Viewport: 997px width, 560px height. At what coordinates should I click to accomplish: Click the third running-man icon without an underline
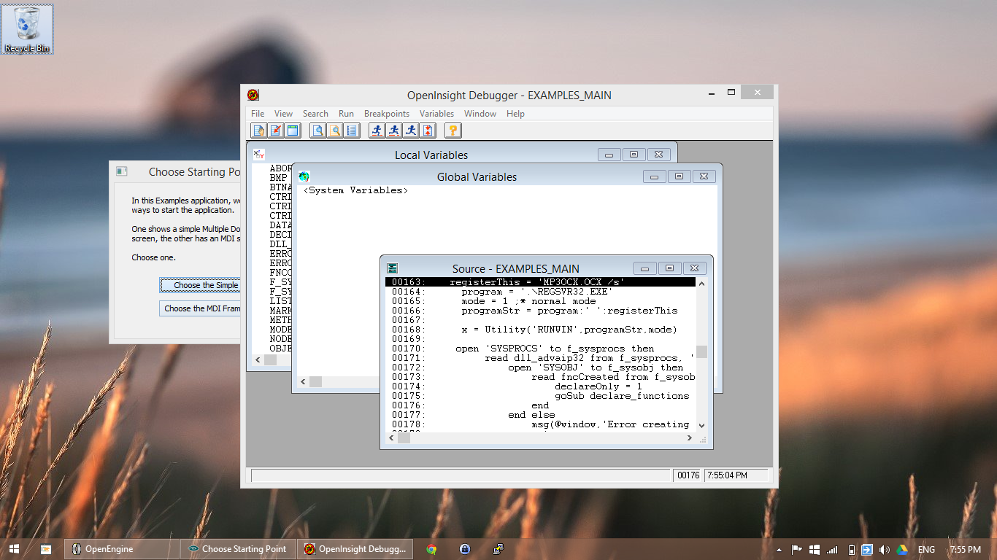click(x=411, y=131)
